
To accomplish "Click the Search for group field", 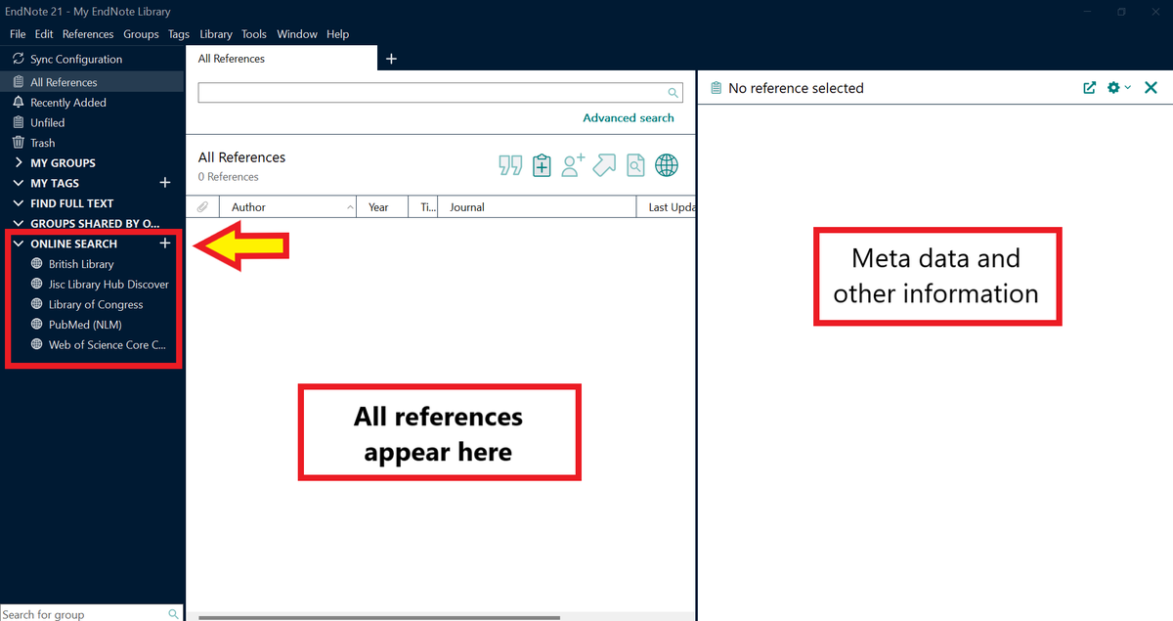I will click(x=78, y=613).
